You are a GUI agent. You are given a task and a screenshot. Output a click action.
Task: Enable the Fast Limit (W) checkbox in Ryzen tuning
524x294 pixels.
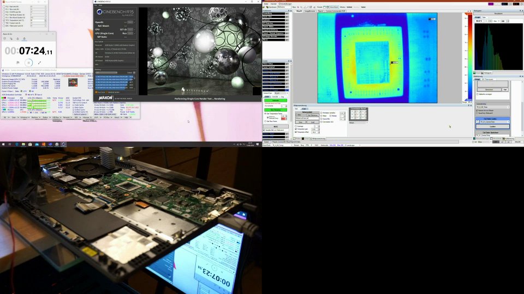click(x=4, y=7)
